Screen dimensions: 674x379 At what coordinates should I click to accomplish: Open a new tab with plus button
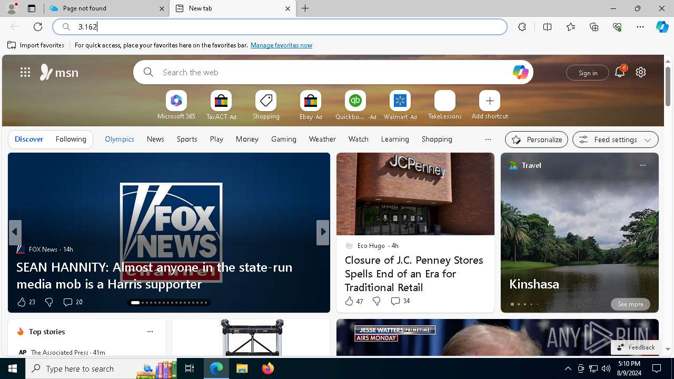pos(305,8)
